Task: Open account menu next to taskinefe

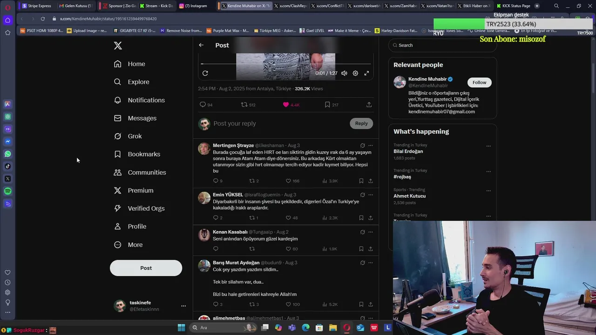Action: coord(183,306)
